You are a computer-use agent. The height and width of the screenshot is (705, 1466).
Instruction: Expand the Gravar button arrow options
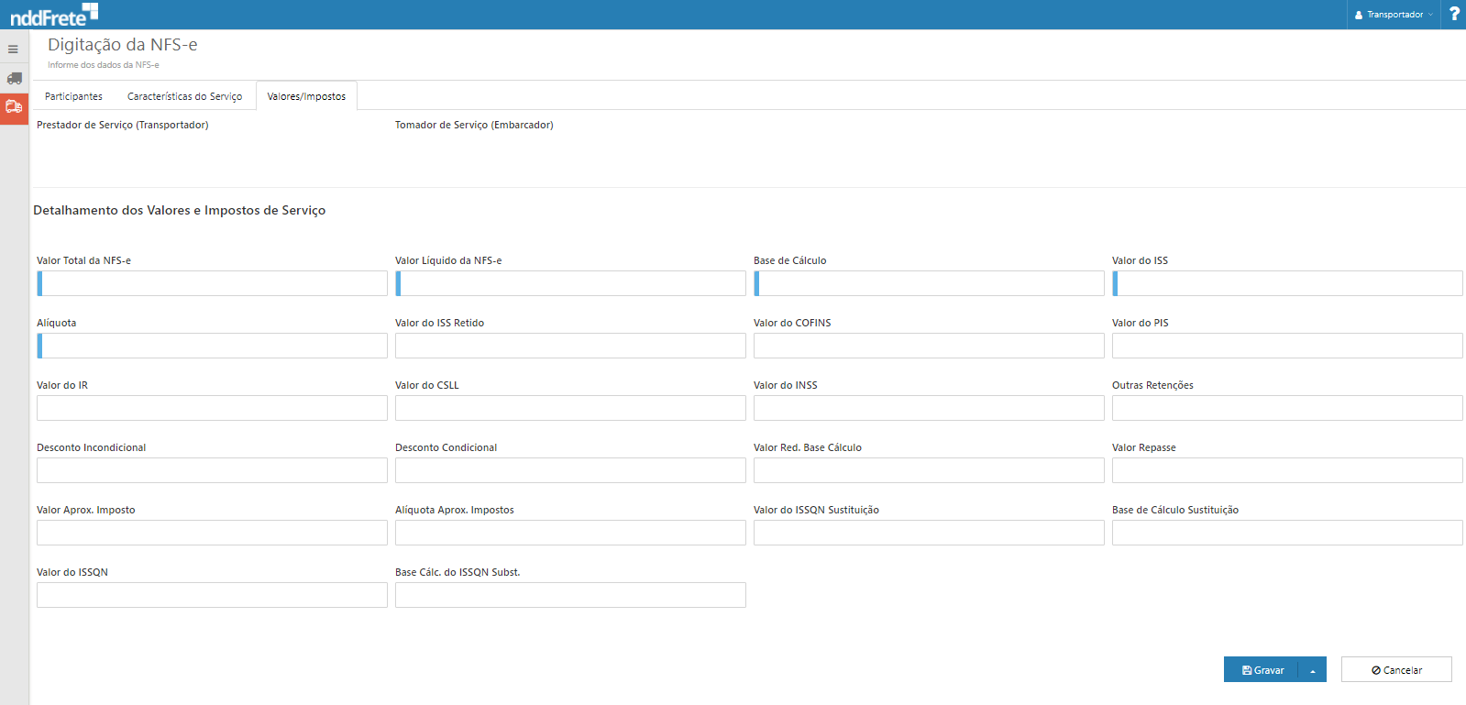(x=1312, y=670)
